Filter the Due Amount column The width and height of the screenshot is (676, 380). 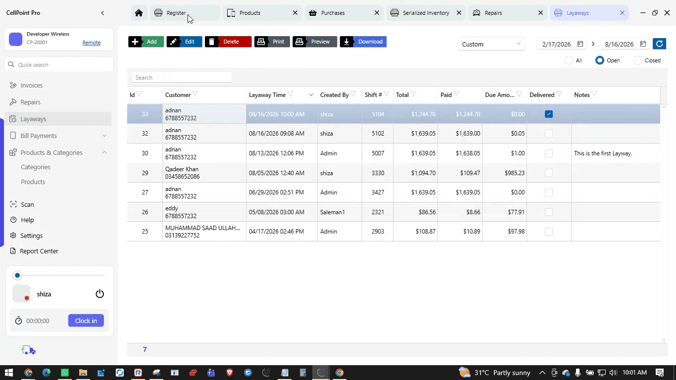519,95
